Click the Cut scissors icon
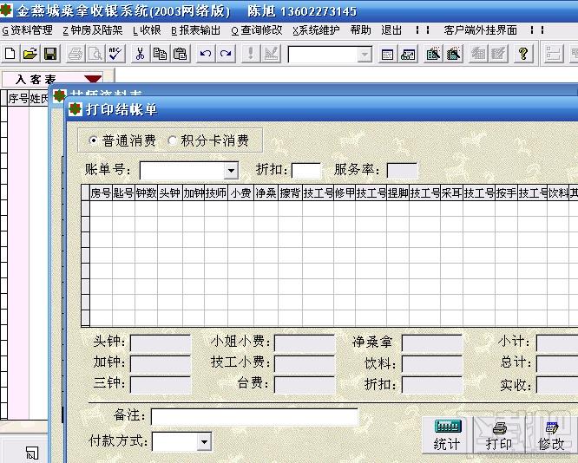The image size is (578, 463). pos(140,54)
